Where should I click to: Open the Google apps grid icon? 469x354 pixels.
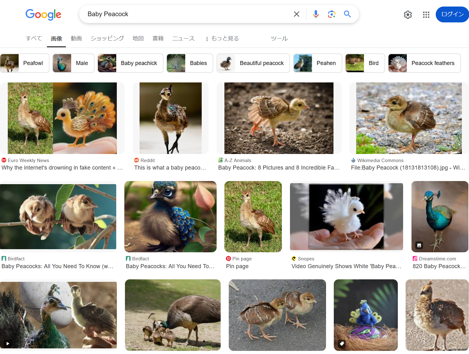(x=426, y=15)
